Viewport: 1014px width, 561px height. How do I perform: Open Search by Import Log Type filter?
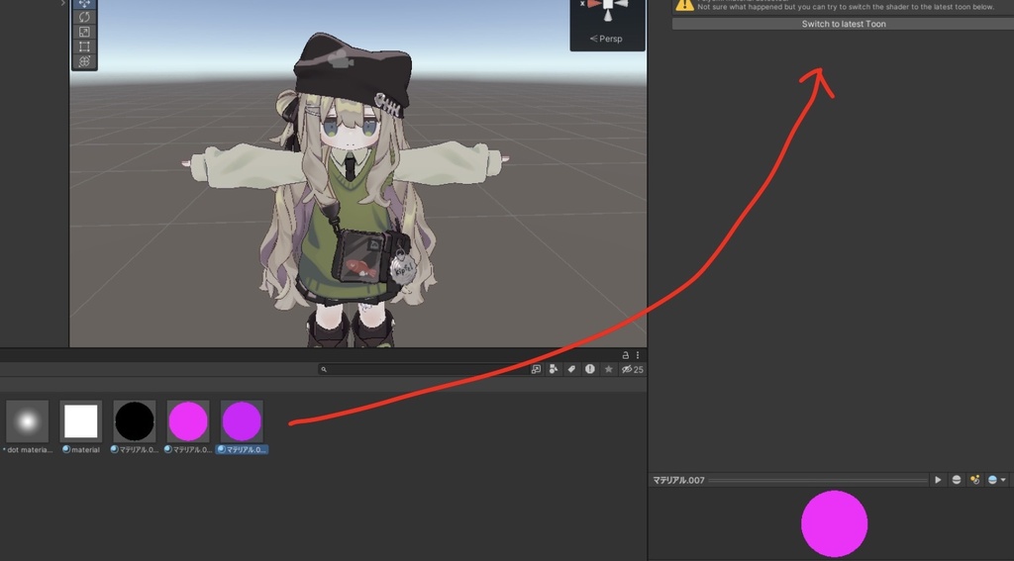click(x=590, y=369)
